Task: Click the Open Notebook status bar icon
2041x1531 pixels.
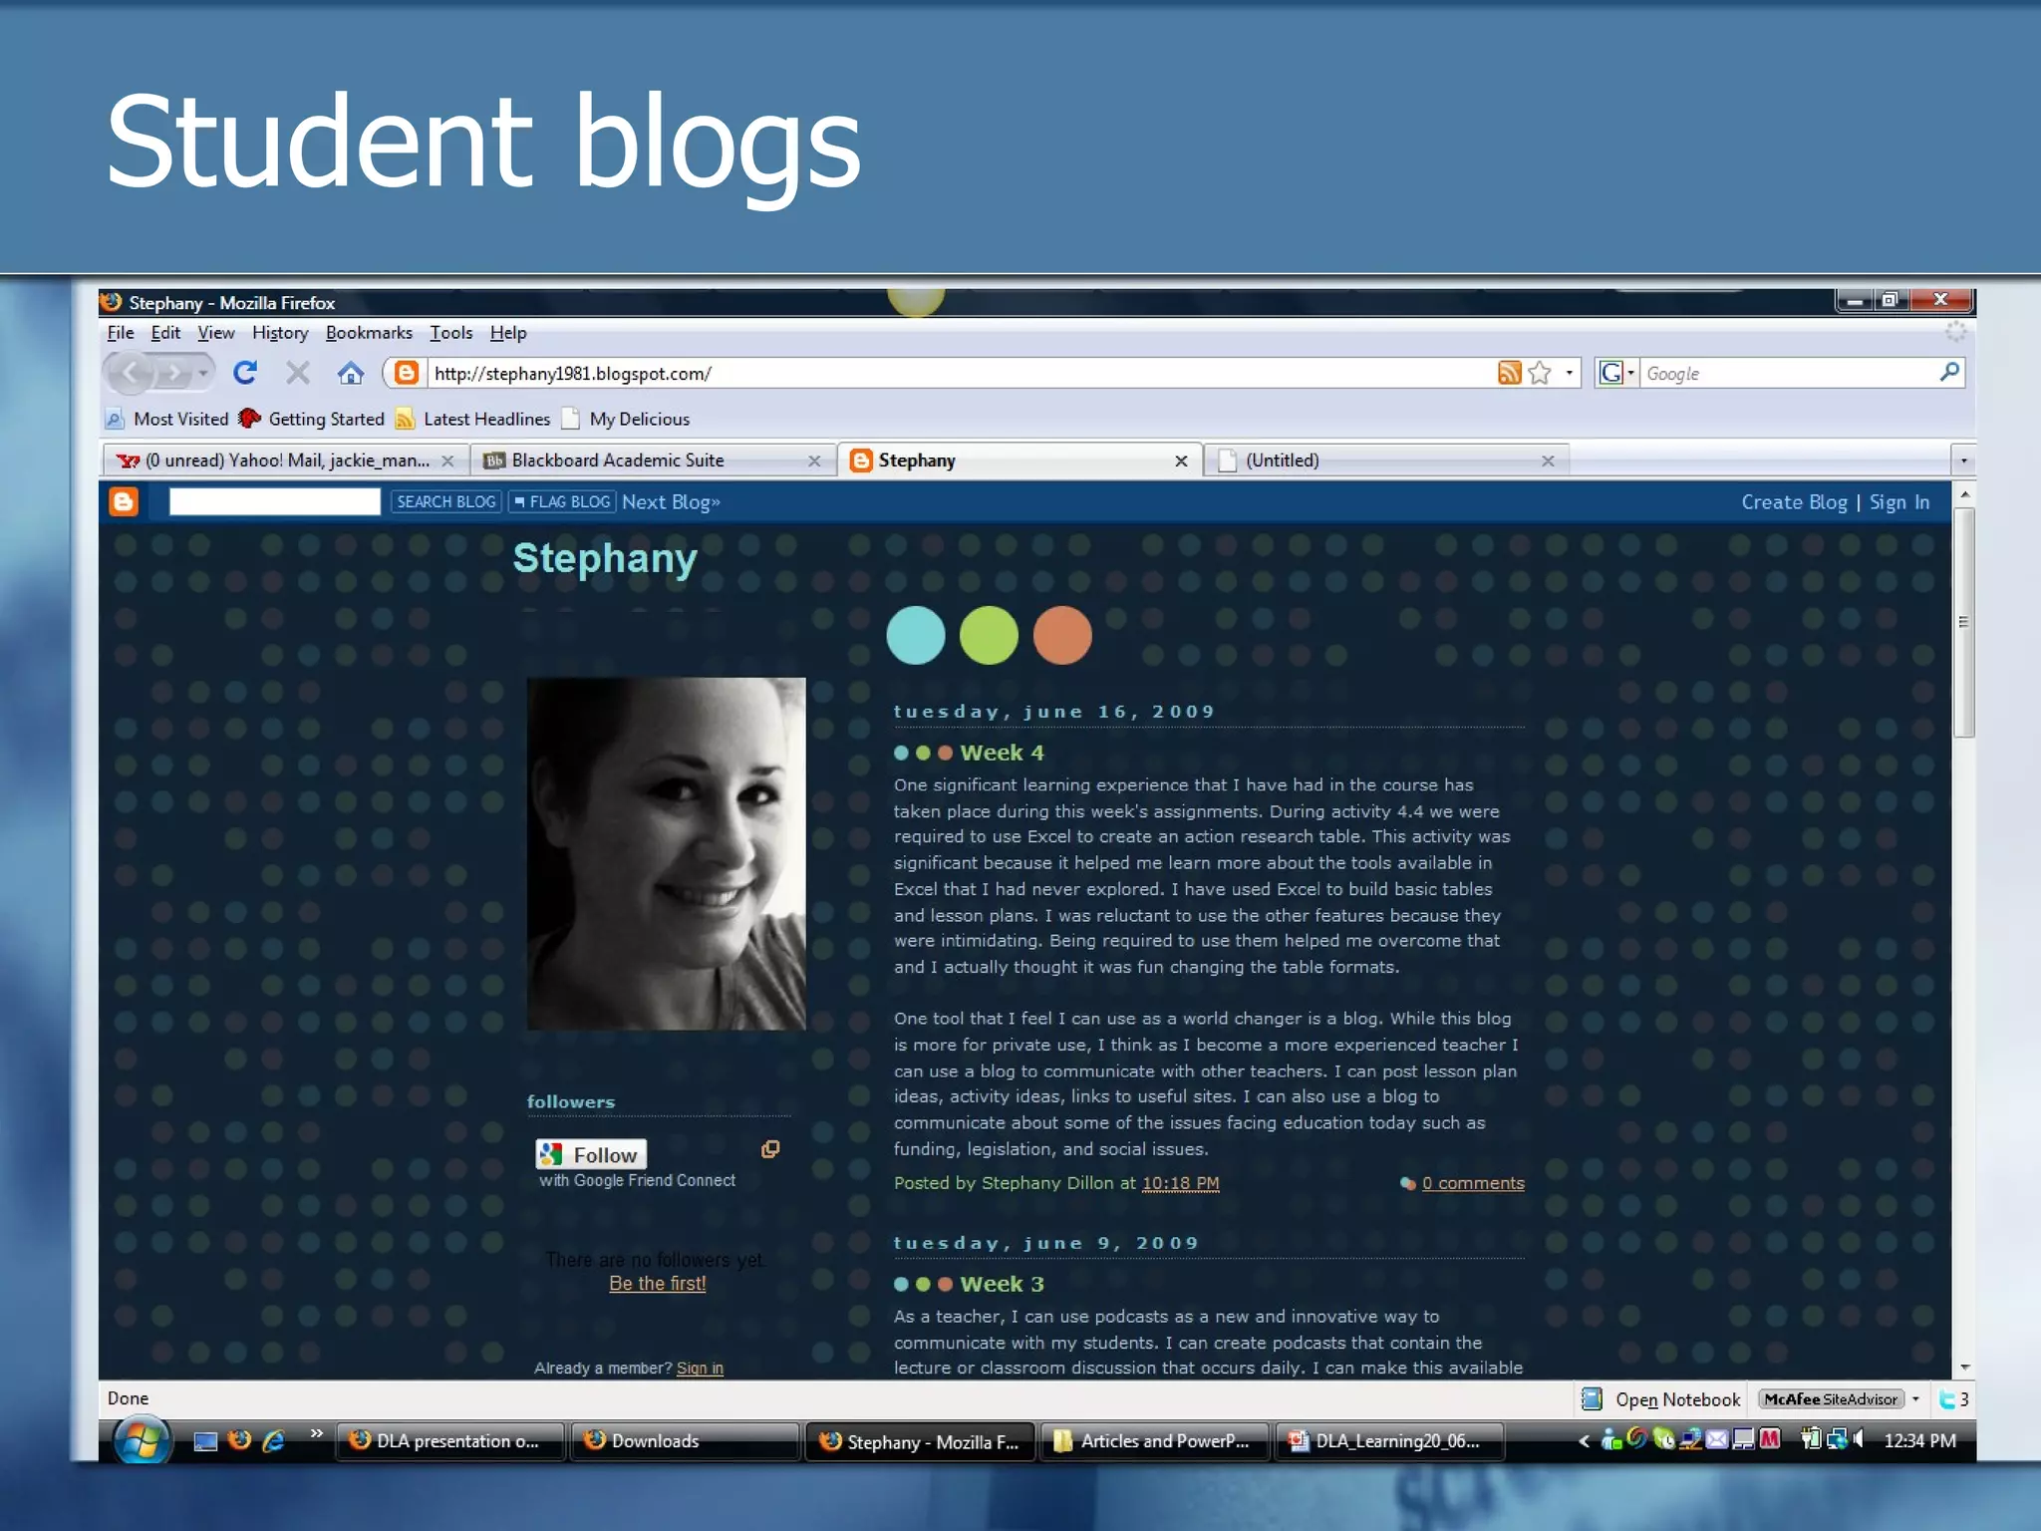Action: pos(1593,1399)
